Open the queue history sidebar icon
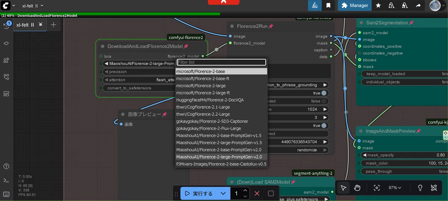 coord(6,25)
